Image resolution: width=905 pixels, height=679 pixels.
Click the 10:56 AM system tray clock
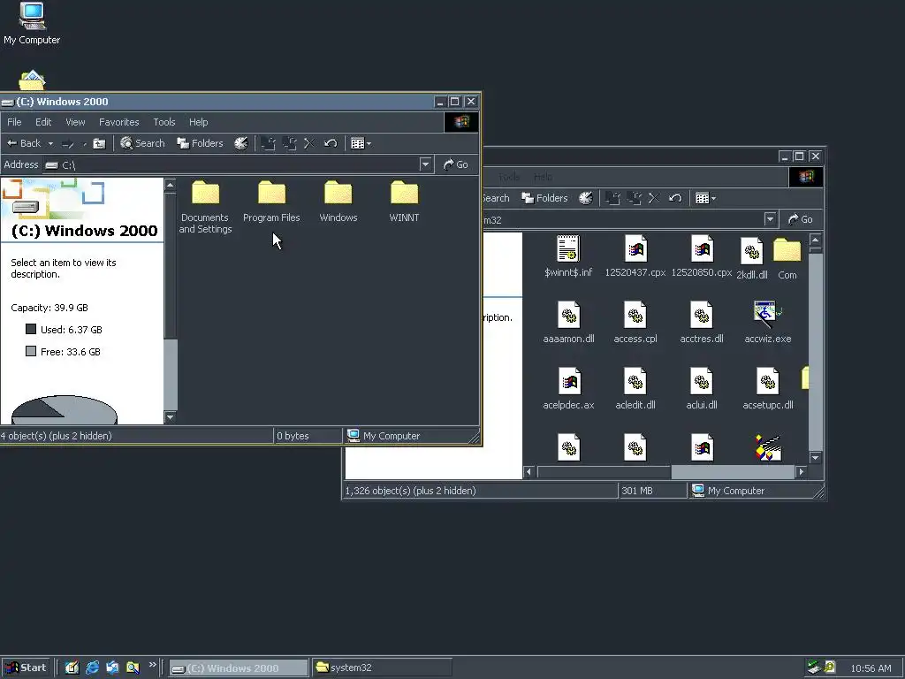(871, 668)
